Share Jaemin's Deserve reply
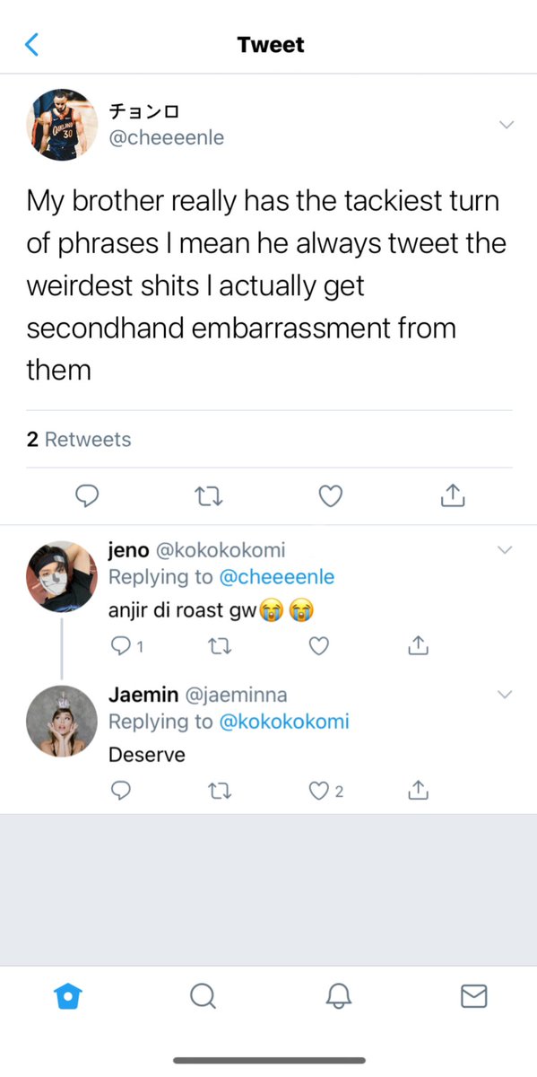 tap(417, 789)
